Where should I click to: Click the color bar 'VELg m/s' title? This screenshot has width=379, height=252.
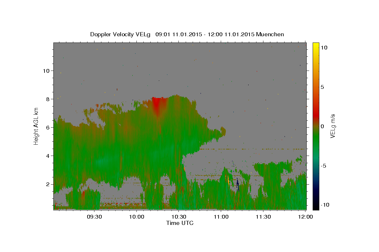coord(333,126)
